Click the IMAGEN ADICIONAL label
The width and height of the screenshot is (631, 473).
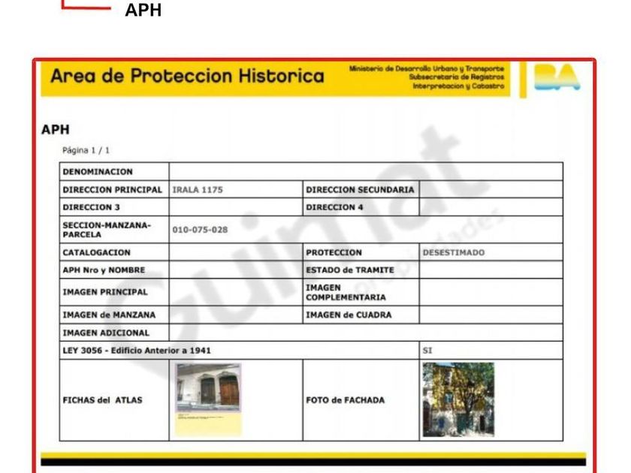[x=106, y=333]
